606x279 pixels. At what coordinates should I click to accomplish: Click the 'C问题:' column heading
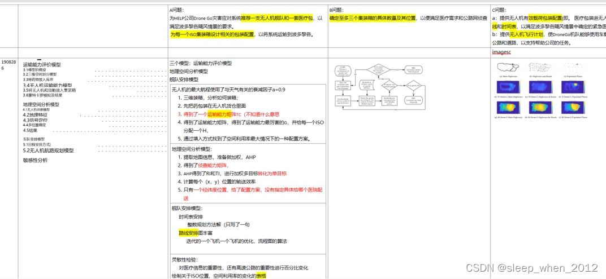click(499, 10)
